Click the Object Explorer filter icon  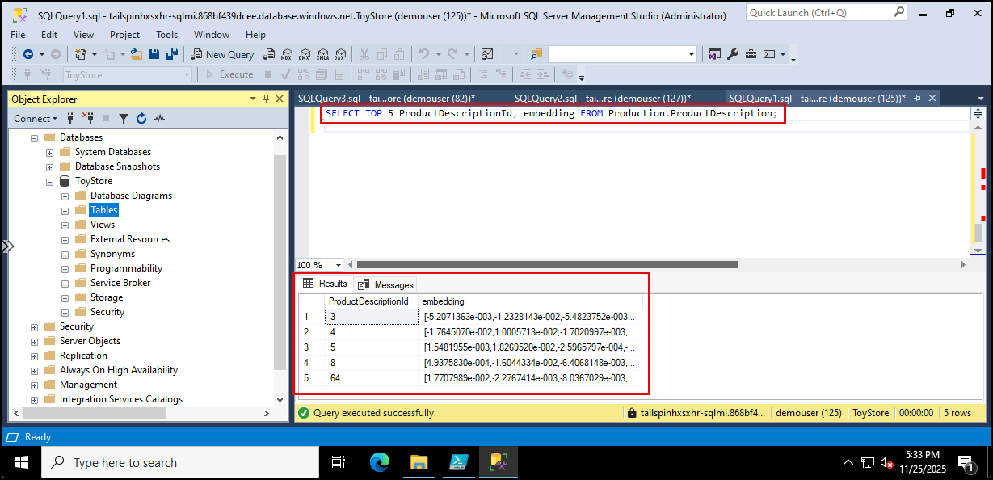(123, 119)
